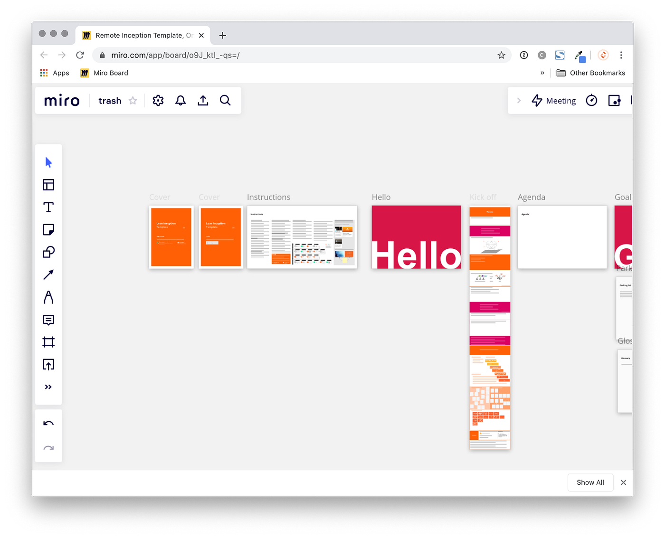
Task: Select the Pen drawing tool
Action: [x=48, y=297]
